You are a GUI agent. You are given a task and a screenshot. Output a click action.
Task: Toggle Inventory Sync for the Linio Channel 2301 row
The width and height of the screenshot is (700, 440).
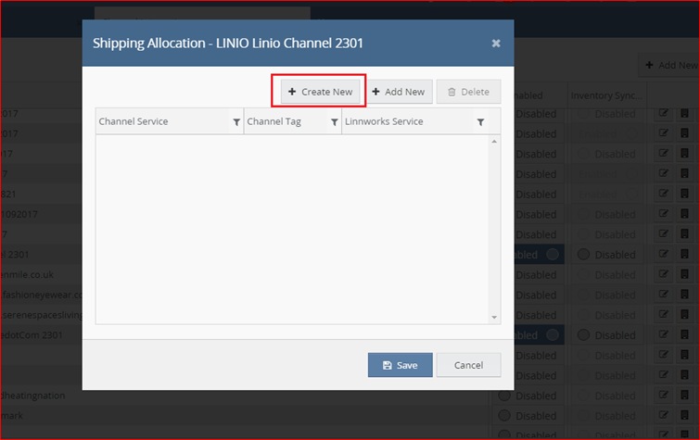click(x=605, y=255)
